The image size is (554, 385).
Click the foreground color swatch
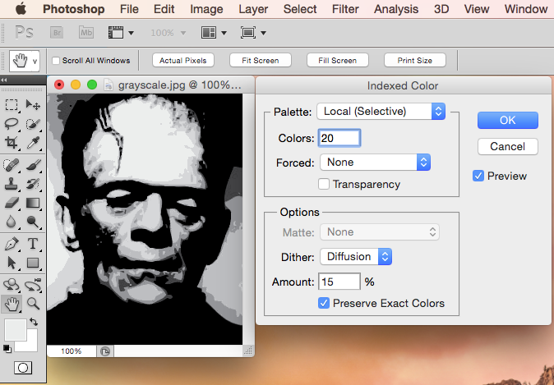click(15, 329)
